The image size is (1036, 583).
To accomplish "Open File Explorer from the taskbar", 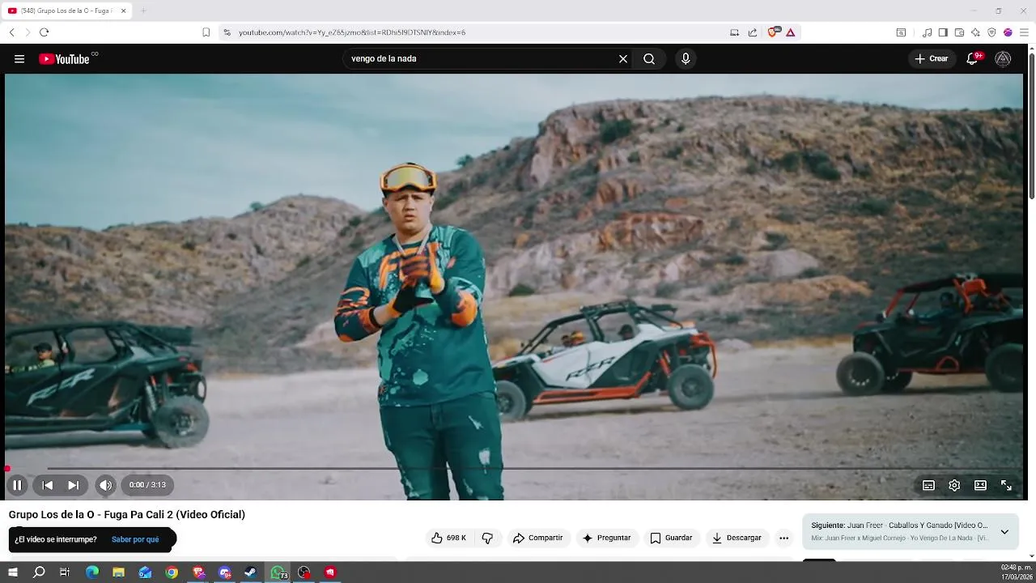I will tap(118, 572).
